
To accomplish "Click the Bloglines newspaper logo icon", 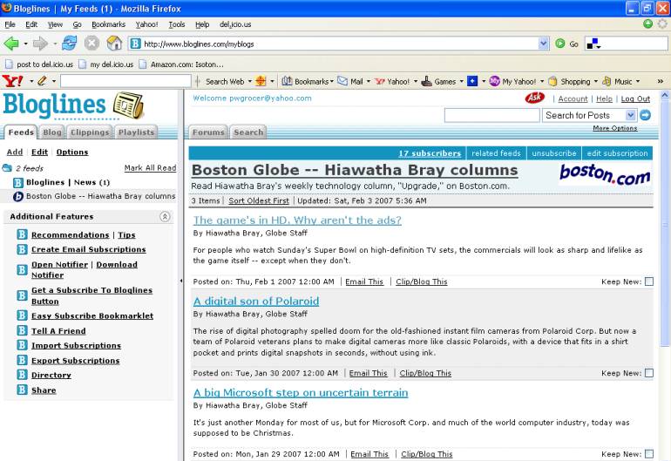I will click(128, 105).
